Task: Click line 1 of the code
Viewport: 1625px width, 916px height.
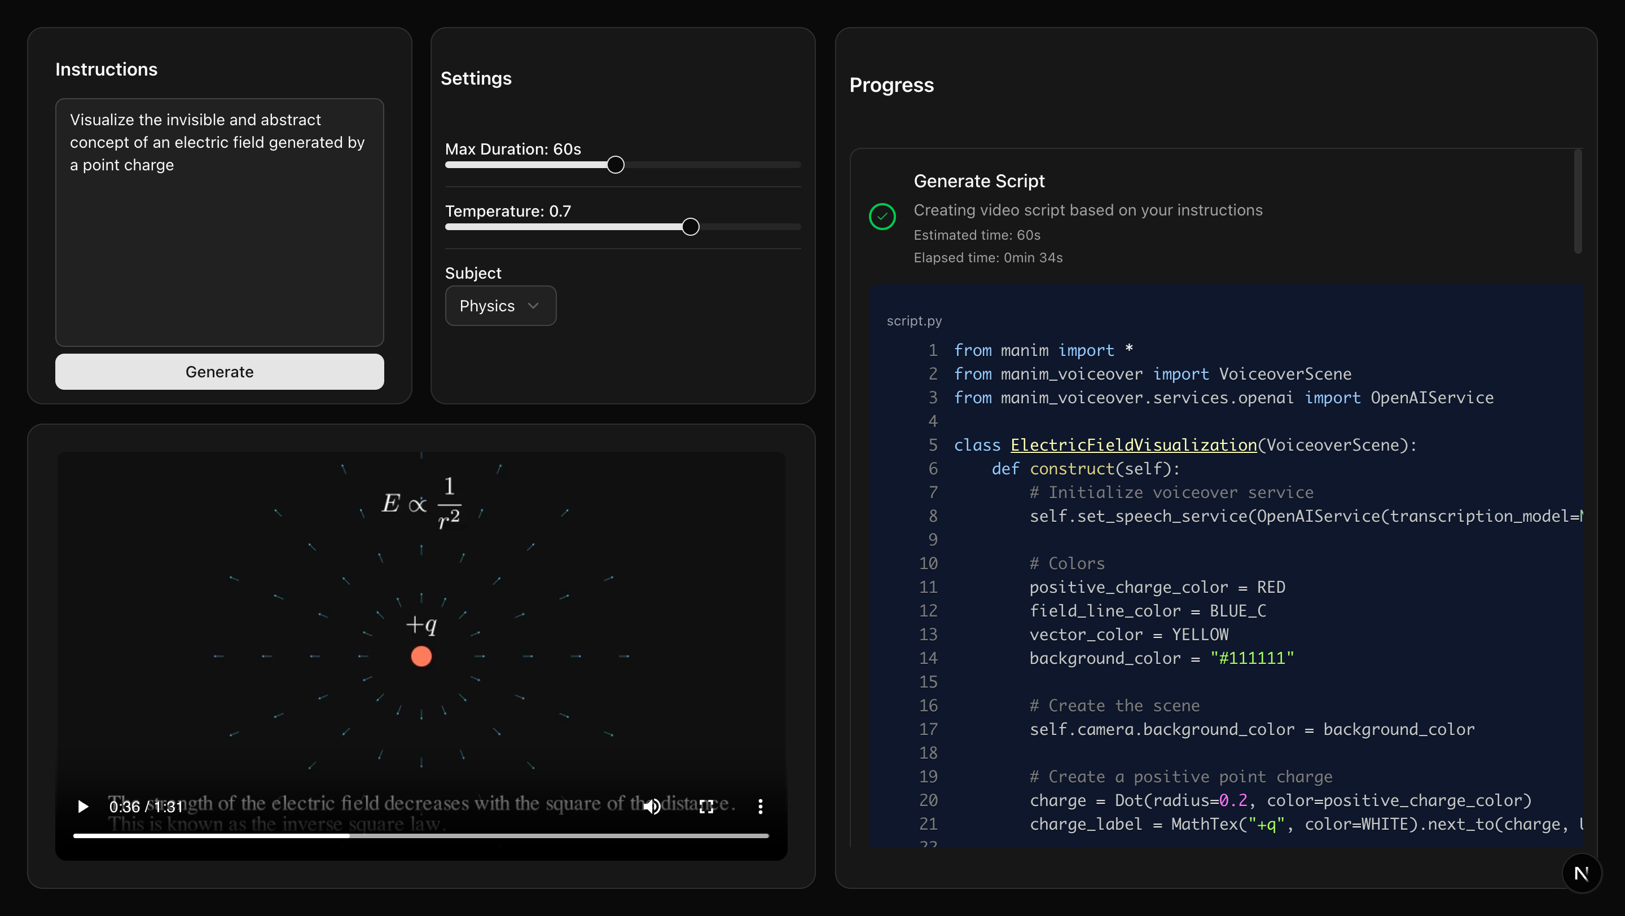Action: pos(1043,350)
